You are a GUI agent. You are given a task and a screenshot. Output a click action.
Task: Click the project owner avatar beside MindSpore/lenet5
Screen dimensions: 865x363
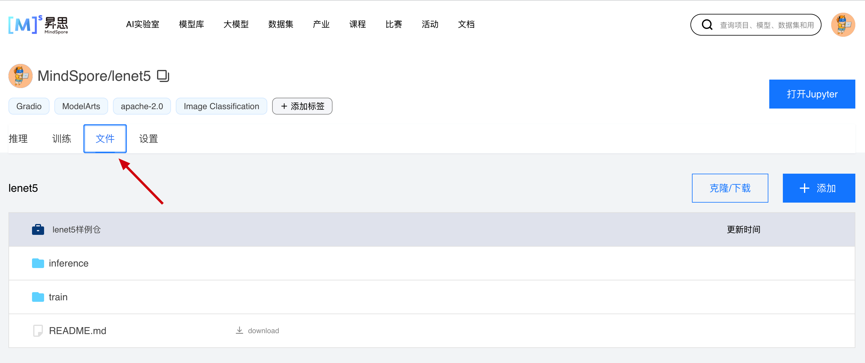point(21,76)
